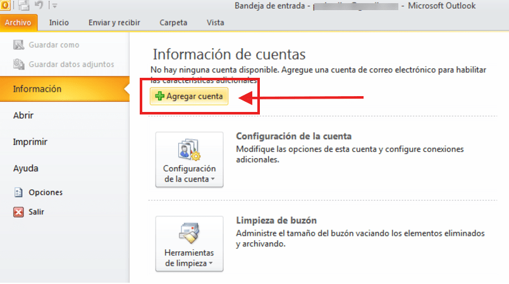Viewport: 509px width, 284px height.
Task: Click the Agregar cuenta button
Action: coord(189,96)
